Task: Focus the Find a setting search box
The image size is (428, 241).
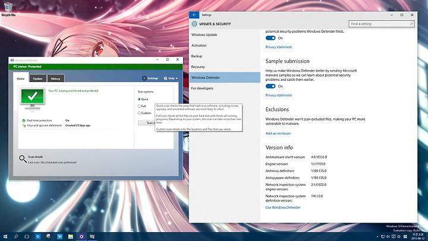Action: [382, 24]
